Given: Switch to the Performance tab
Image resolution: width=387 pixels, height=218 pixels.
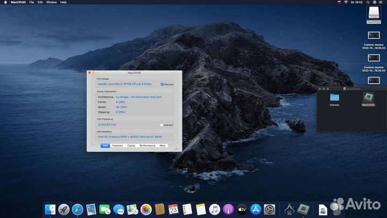Looking at the screenshot, I should point(147,145).
